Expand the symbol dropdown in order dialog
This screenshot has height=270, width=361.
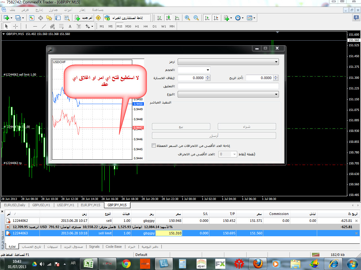276,62
